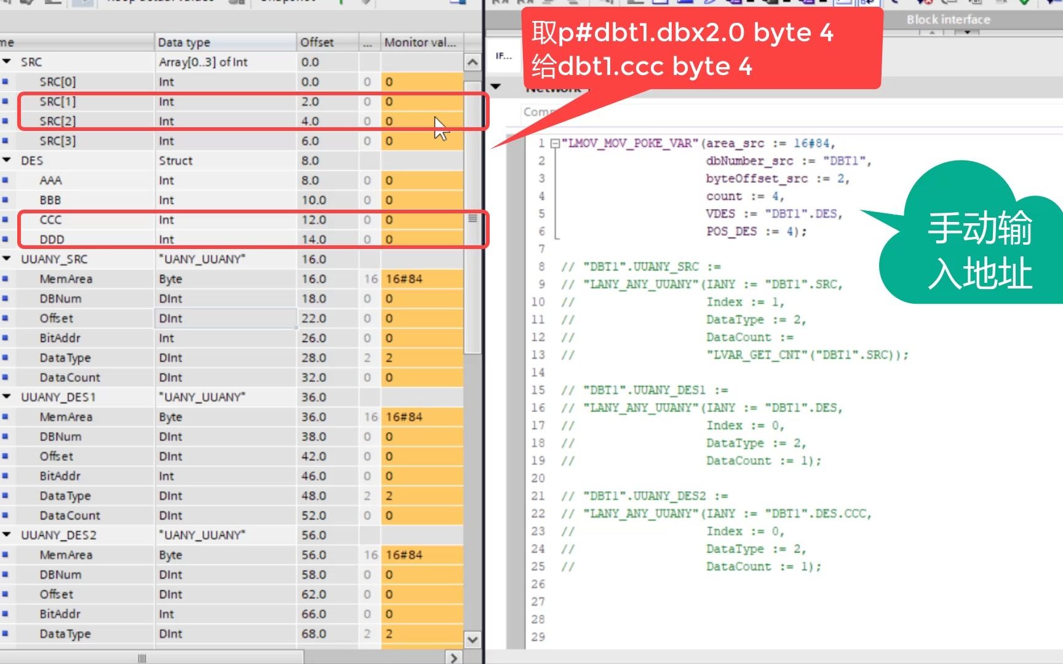Click the blue tag icon of AAA
Image resolution: width=1063 pixels, height=664 pixels.
click(x=5, y=180)
